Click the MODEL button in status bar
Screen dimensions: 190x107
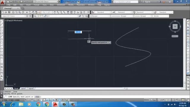point(147,100)
